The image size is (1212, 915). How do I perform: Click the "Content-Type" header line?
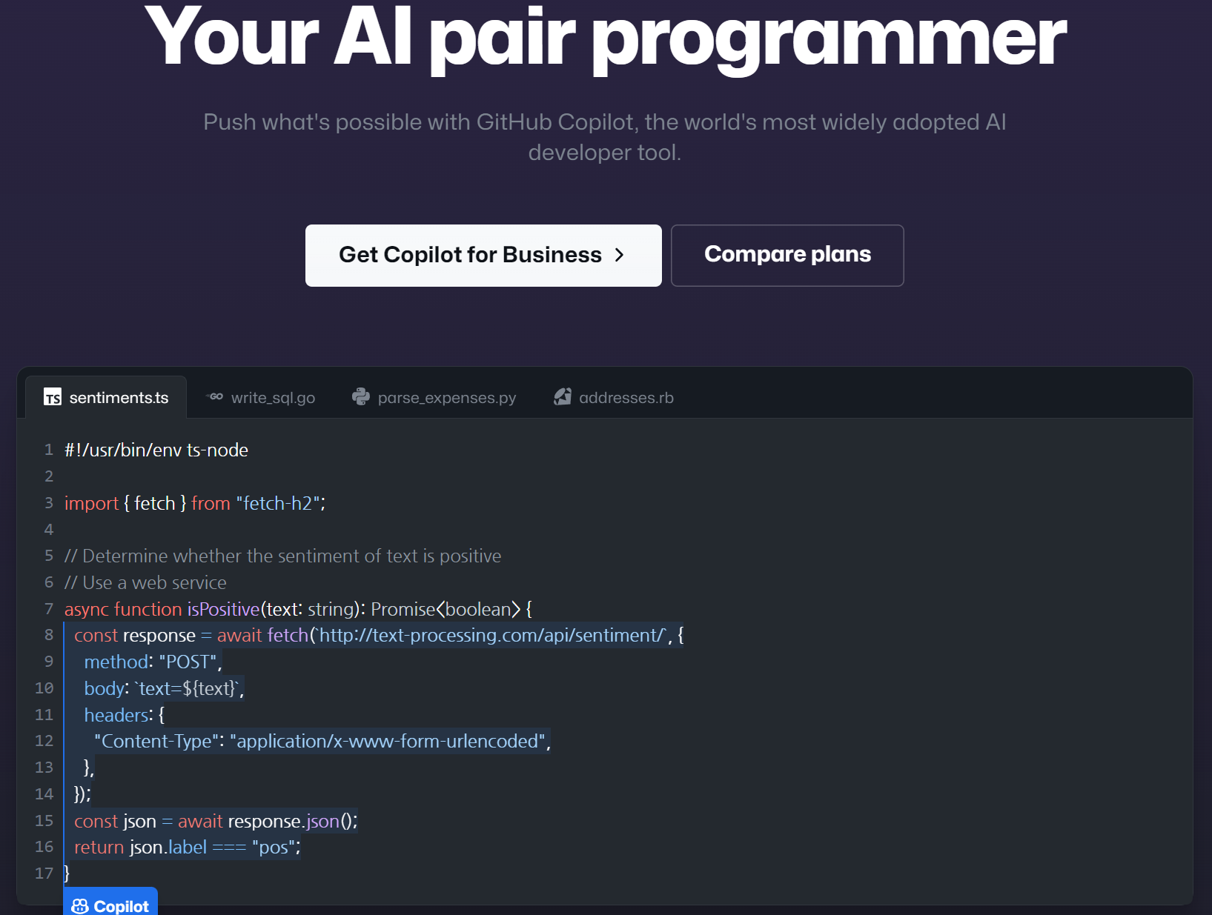tap(322, 741)
